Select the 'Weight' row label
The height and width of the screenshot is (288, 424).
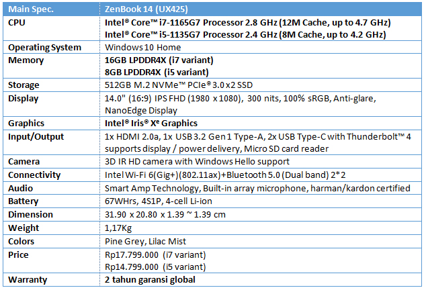click(24, 228)
